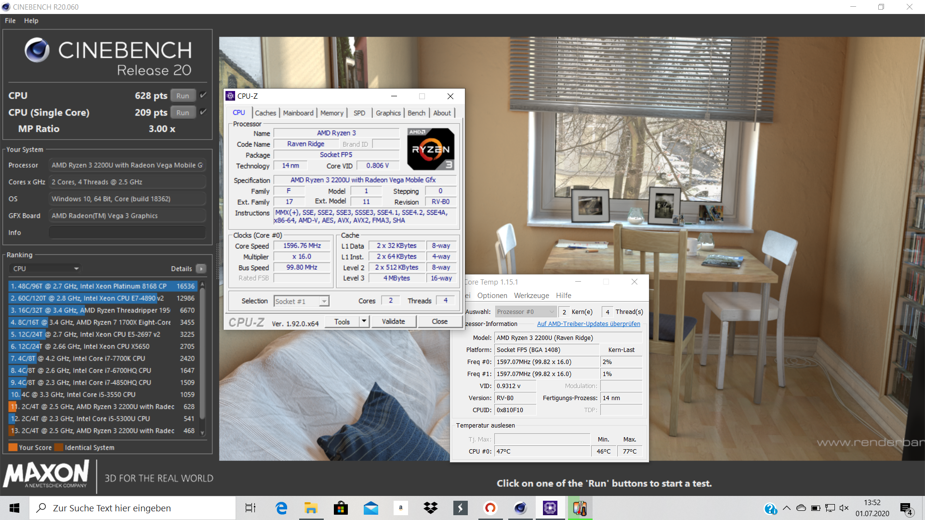This screenshot has width=925, height=520.
Task: Click the blue help tray icon
Action: (x=770, y=508)
